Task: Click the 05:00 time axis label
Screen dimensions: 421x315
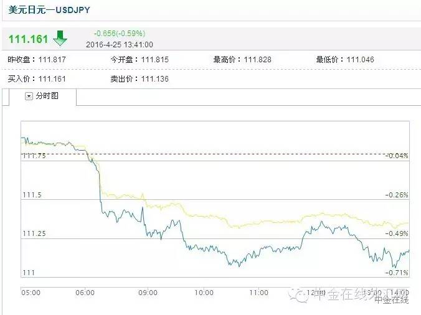Action: point(31,293)
